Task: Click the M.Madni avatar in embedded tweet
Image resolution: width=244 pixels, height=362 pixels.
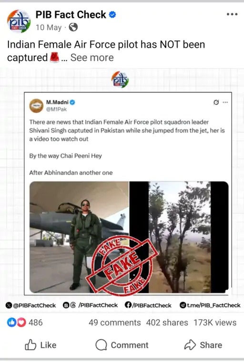Action: [x=36, y=106]
